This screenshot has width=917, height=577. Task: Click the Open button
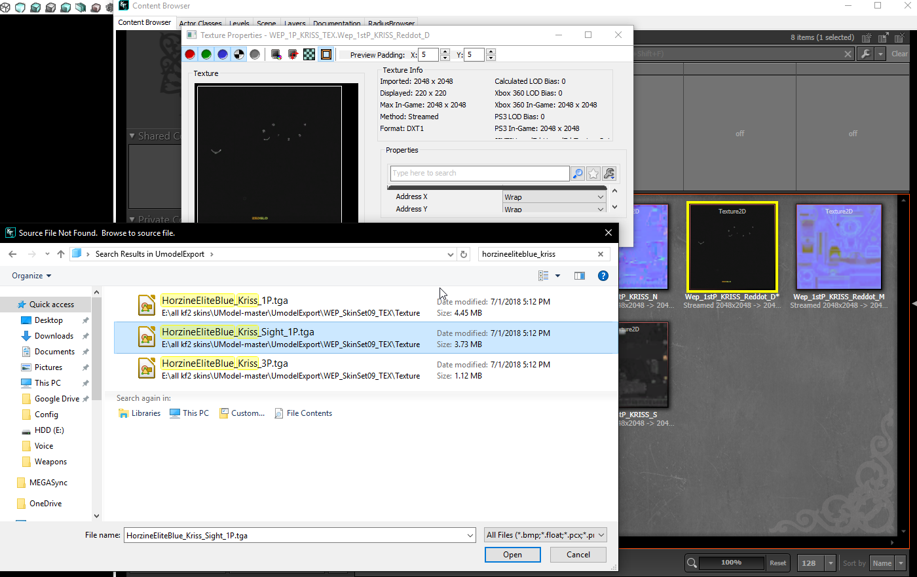(x=513, y=555)
